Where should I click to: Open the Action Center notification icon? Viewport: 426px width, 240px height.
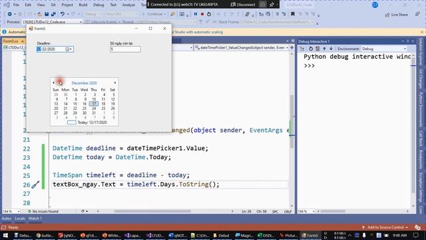415,235
